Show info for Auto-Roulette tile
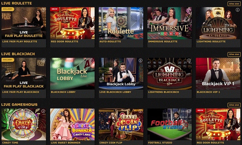Image resolution: width=242 pixels, height=145 pixels. pos(140,10)
